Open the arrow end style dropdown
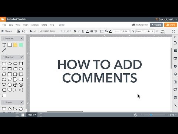The height and width of the screenshot is (134, 178). point(149,31)
